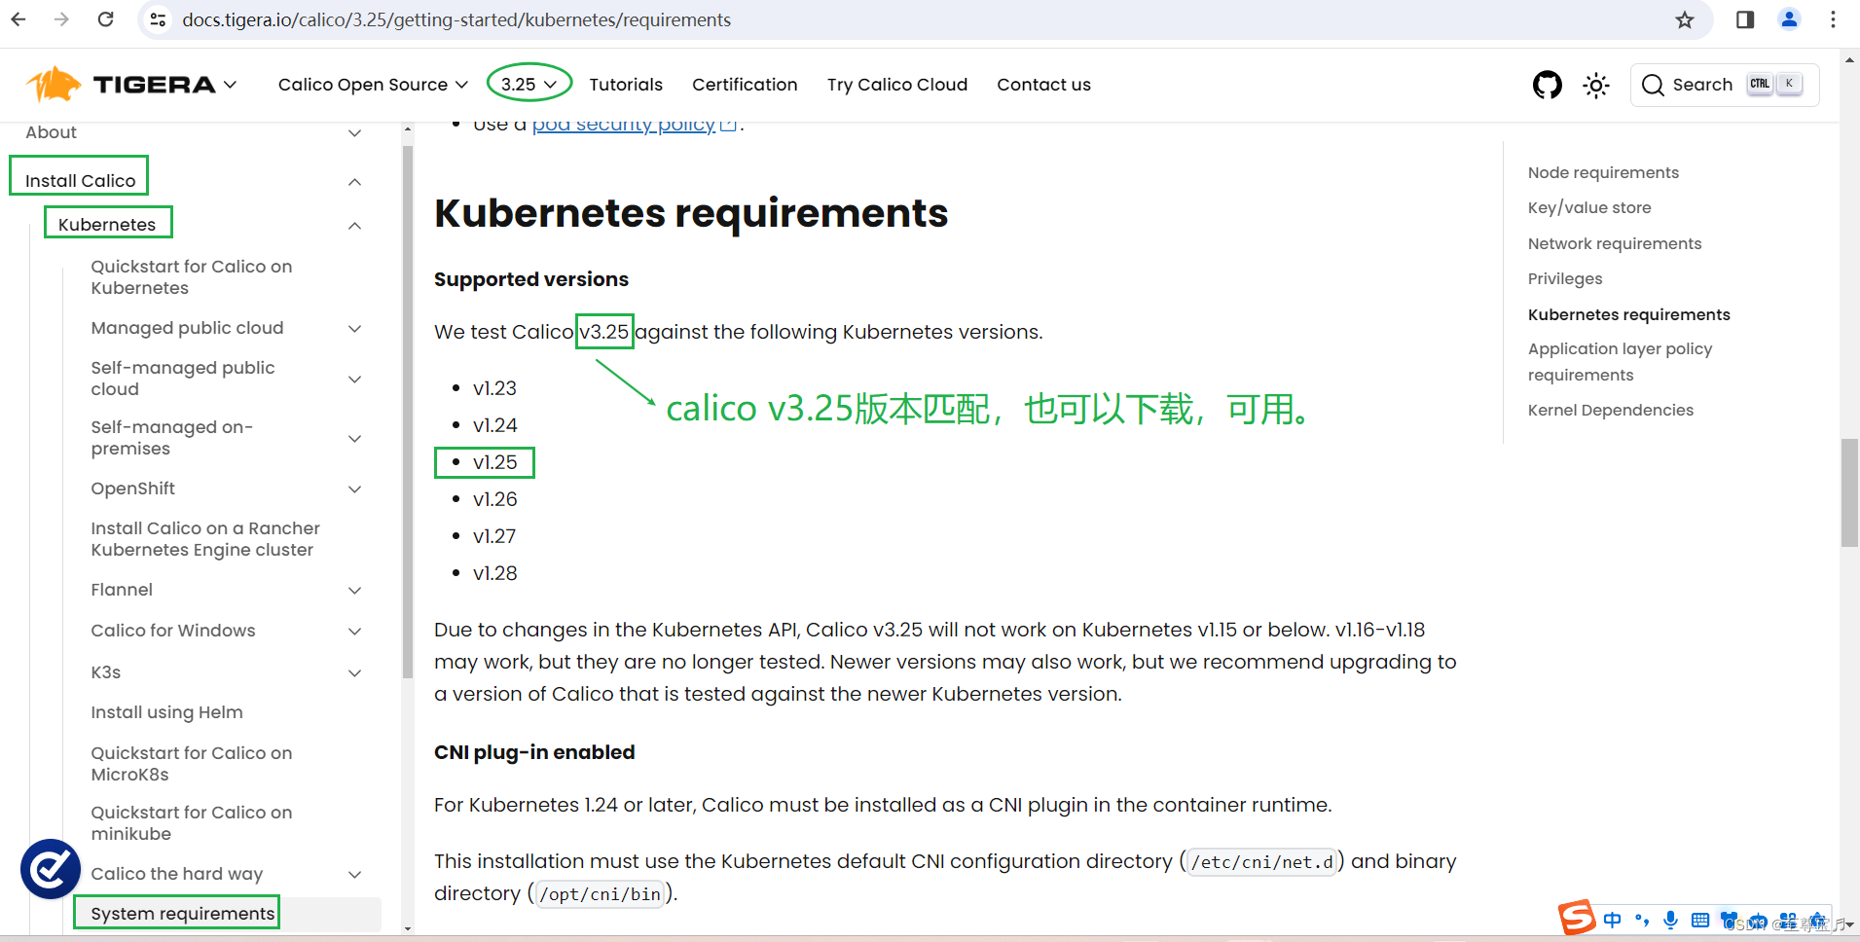Open the Sogou soft keyboard
The height and width of the screenshot is (942, 1860).
pos(1700,920)
